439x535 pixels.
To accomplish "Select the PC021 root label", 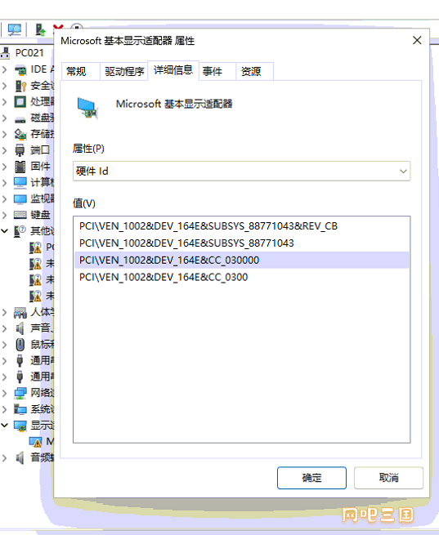I will (29, 53).
